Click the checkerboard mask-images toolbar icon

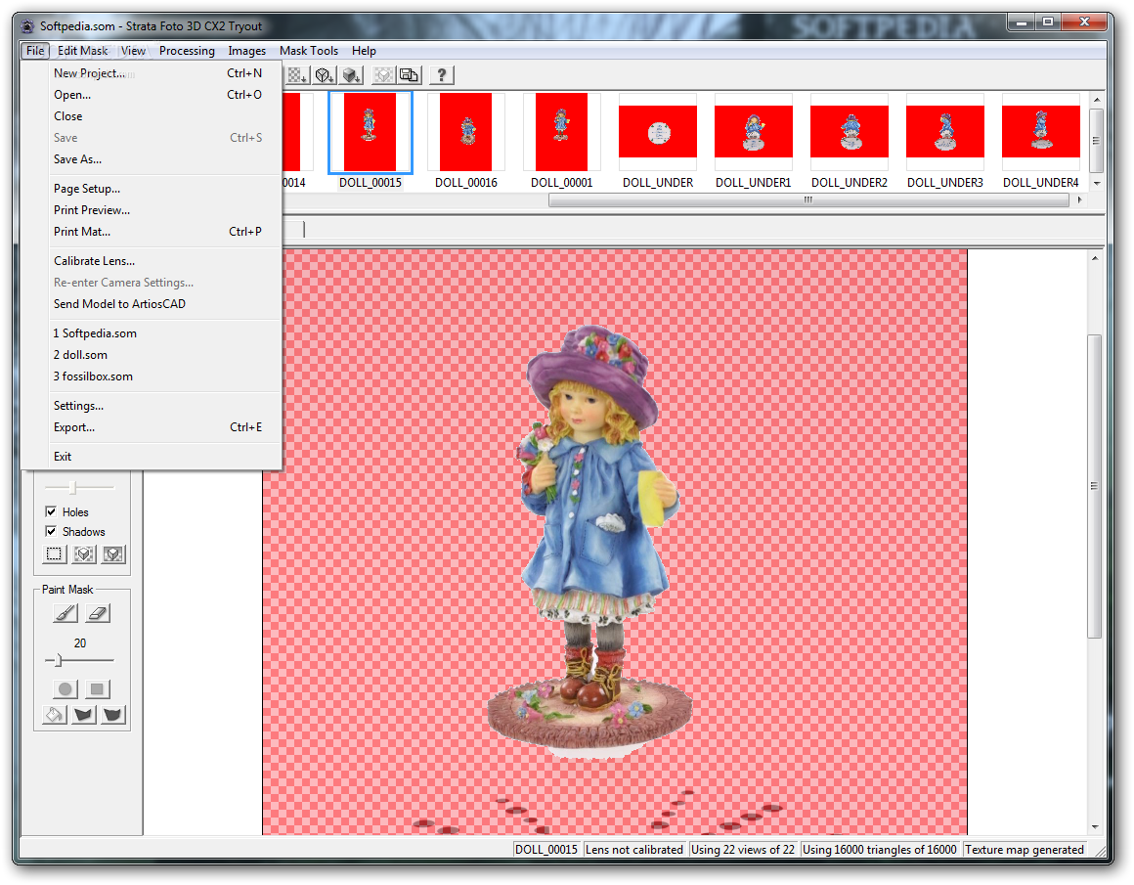pos(297,74)
